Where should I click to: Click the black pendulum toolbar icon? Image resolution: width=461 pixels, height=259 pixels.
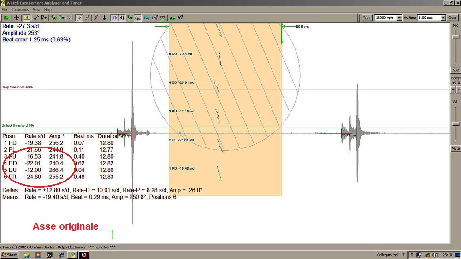[x=104, y=18]
